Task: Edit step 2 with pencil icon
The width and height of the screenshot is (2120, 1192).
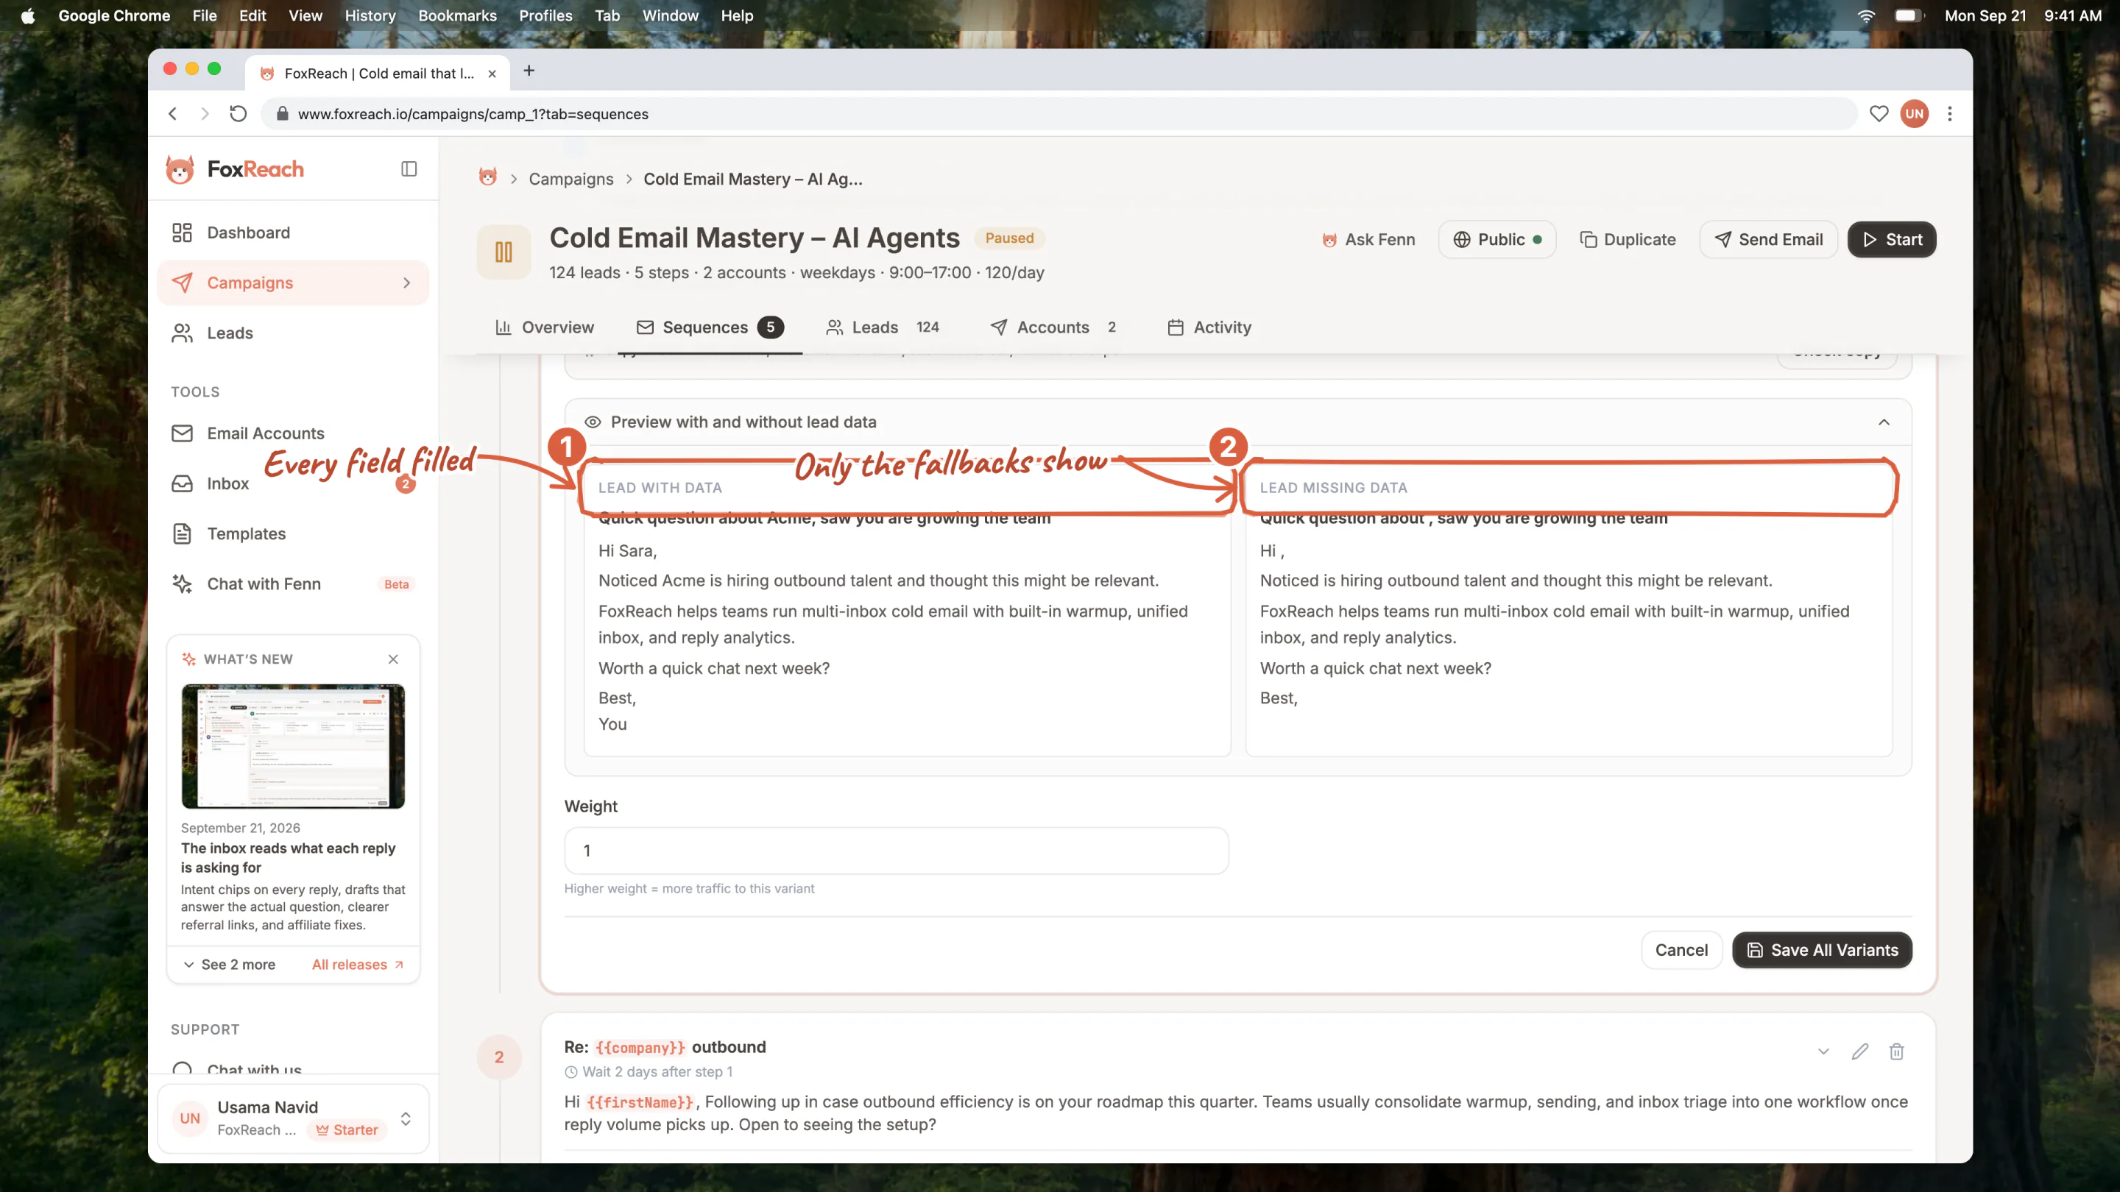Action: [x=1859, y=1051]
